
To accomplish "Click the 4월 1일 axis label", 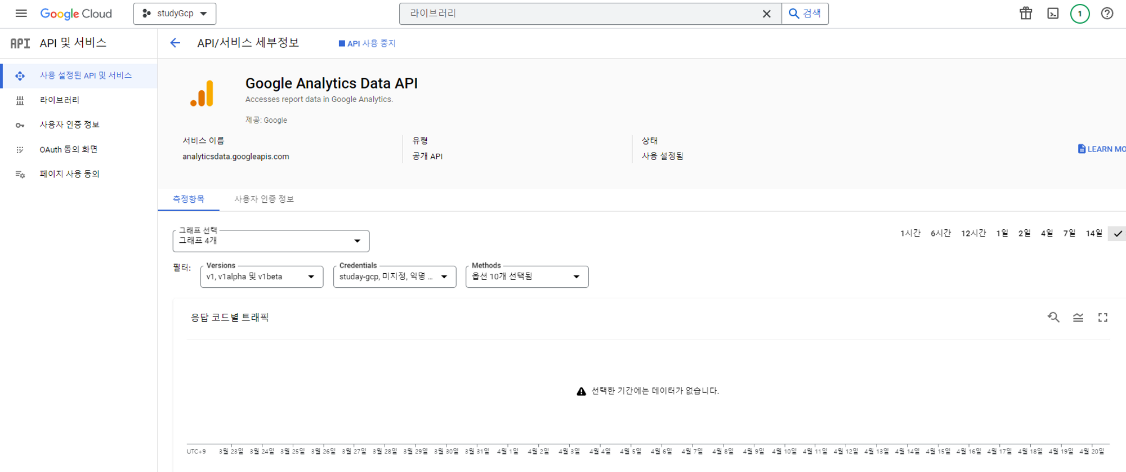I will [x=507, y=451].
